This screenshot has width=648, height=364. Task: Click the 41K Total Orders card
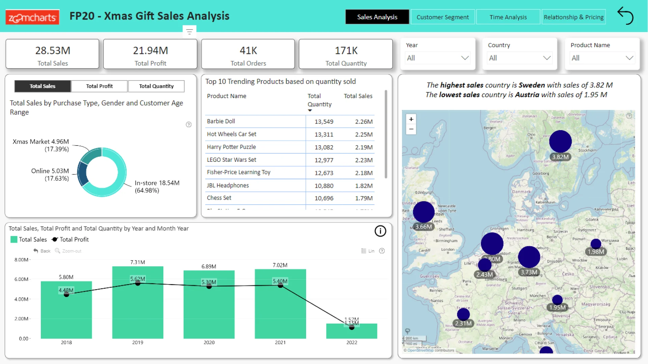point(248,54)
